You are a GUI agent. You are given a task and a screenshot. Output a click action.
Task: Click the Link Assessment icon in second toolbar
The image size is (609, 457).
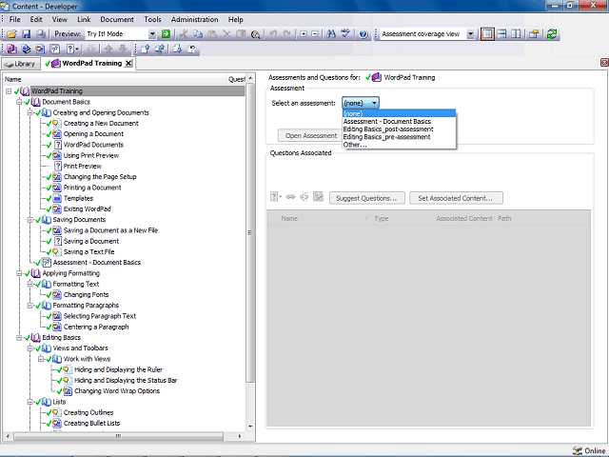pos(55,49)
